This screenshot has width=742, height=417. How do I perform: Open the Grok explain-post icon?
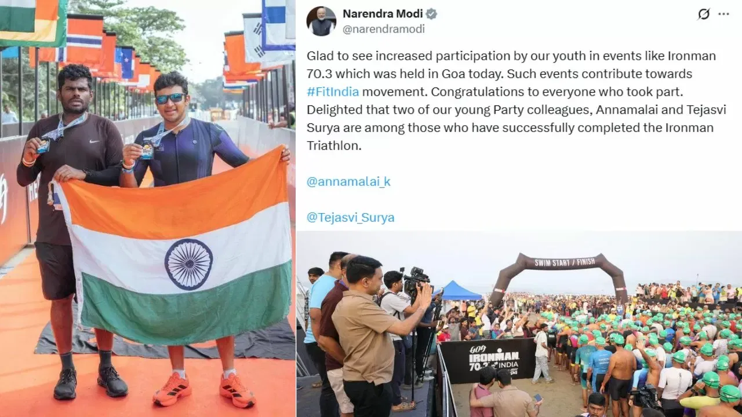click(703, 14)
